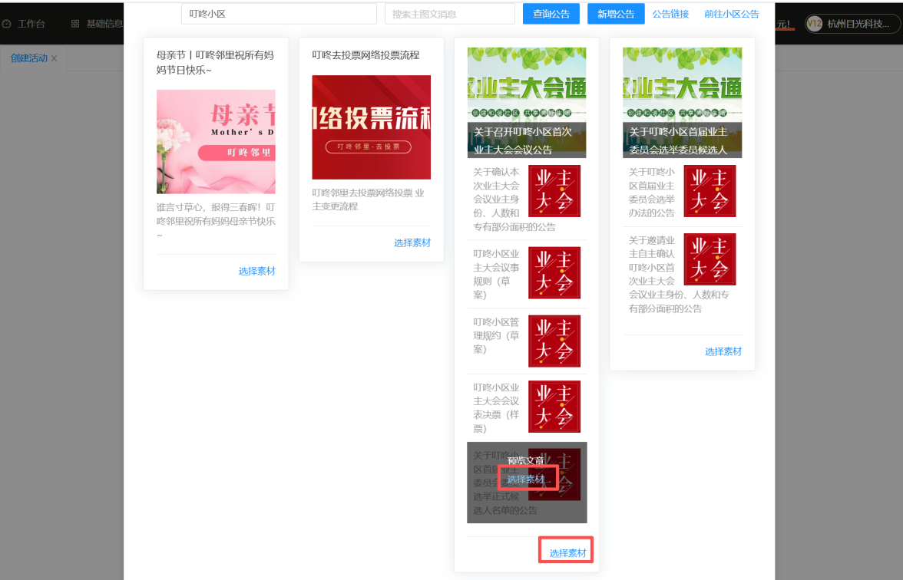The width and height of the screenshot is (903, 580).
Task: Choose 选择素材 on the Mother's Day card
Action: (x=256, y=271)
